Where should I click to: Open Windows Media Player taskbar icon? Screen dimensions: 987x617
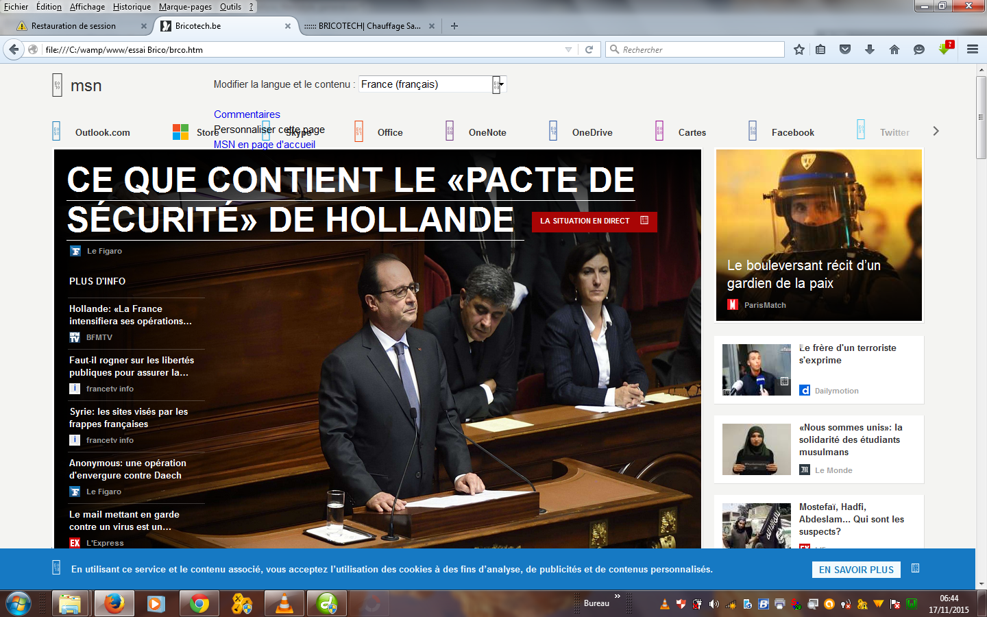click(x=156, y=604)
